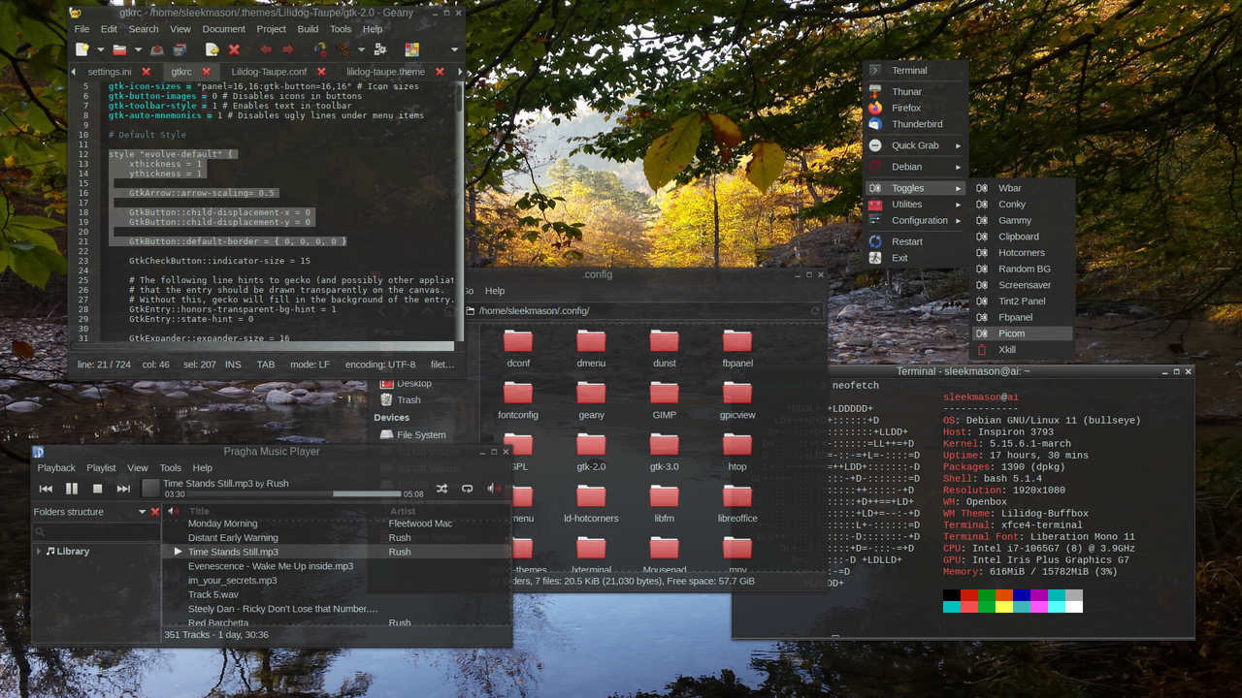Expand the Configuration submenu

coord(916,221)
